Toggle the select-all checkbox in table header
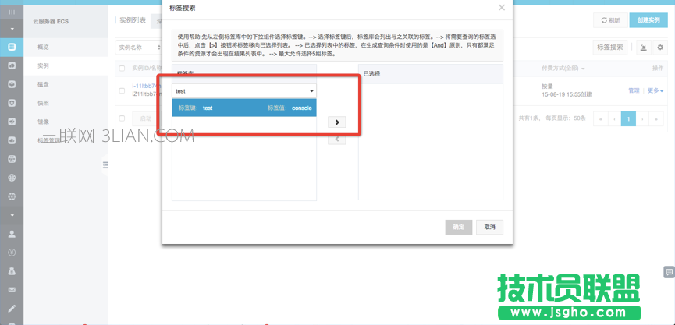This screenshot has width=675, height=325. [x=122, y=69]
